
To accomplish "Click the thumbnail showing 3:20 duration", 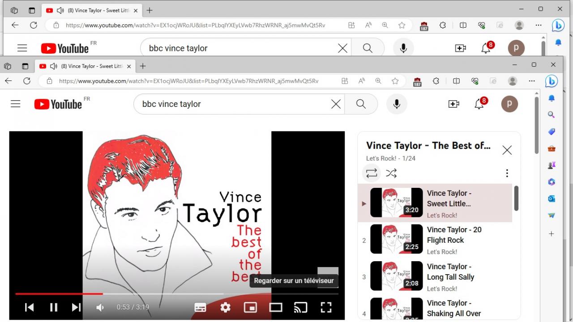I will coord(397,203).
